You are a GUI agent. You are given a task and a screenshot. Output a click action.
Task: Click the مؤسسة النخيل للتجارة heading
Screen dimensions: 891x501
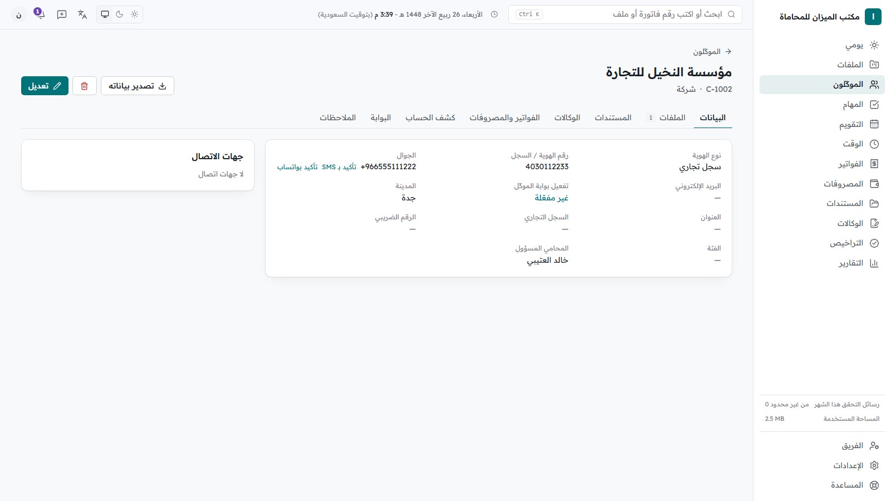point(669,72)
